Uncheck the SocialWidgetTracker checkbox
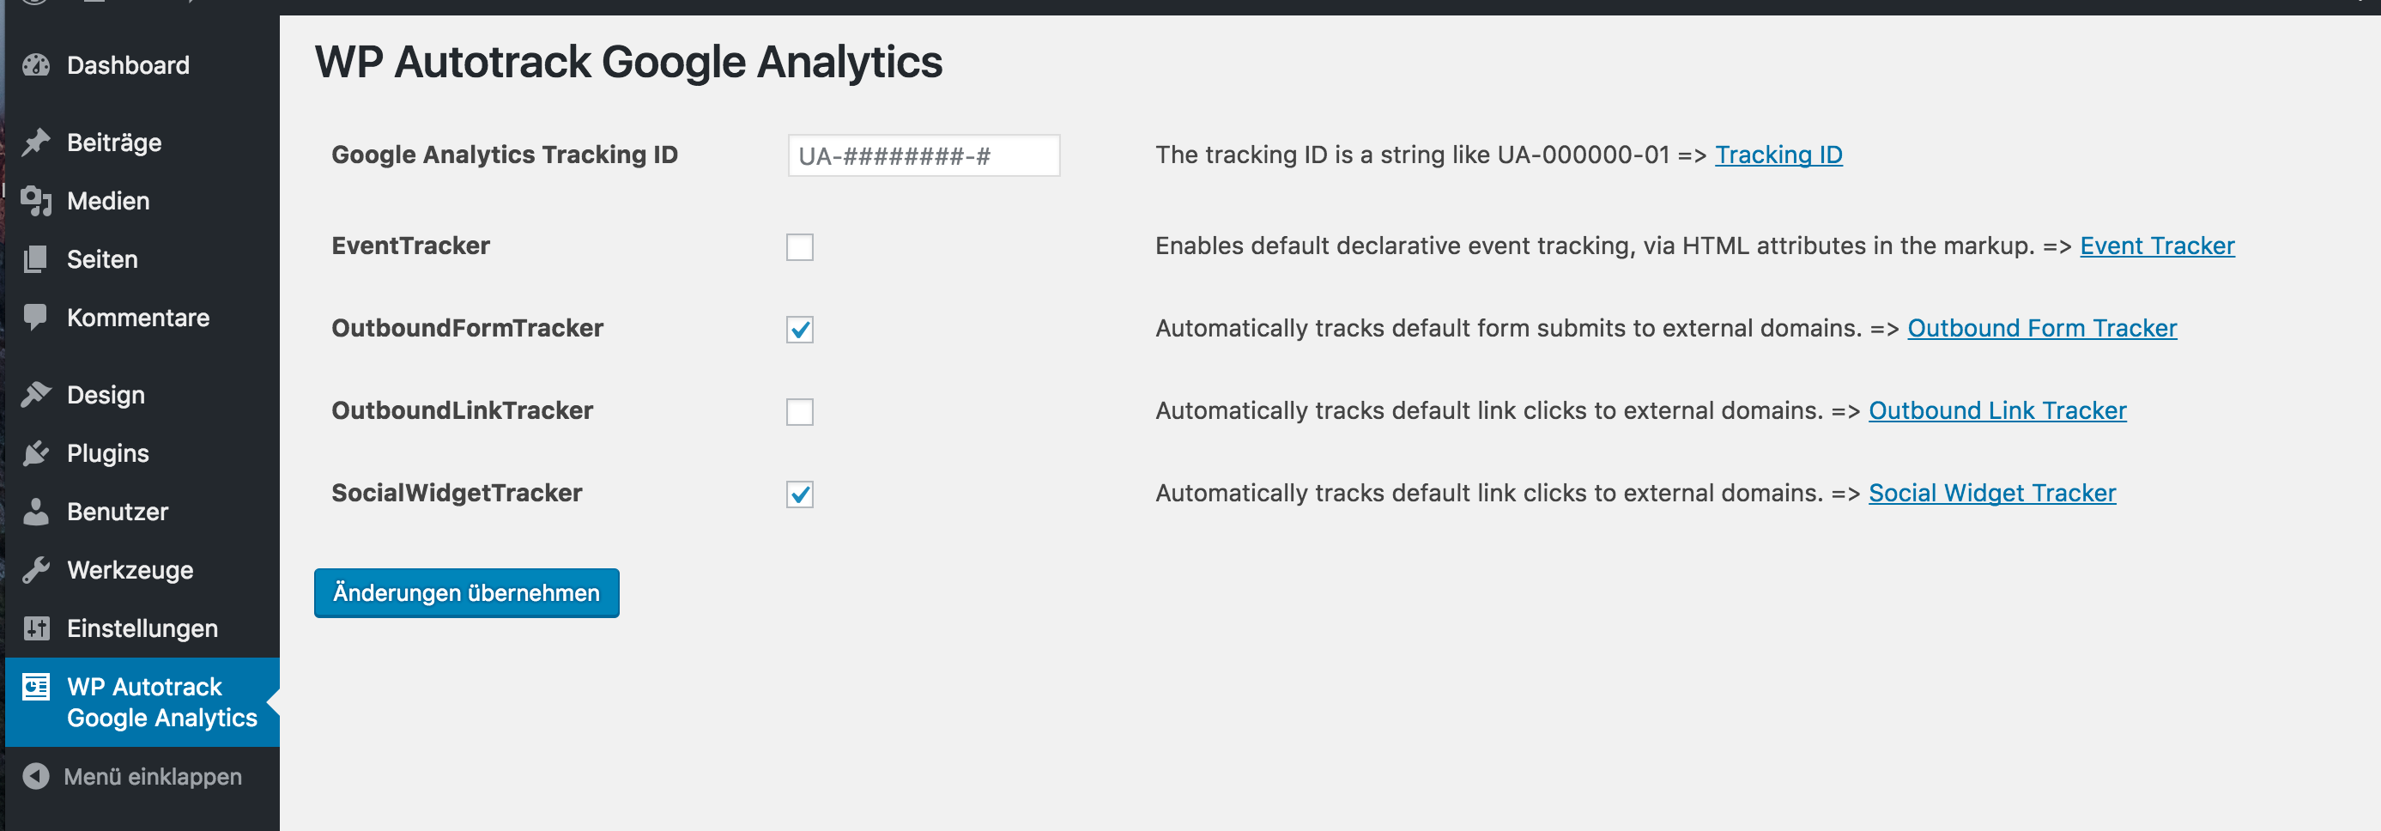 [x=799, y=494]
